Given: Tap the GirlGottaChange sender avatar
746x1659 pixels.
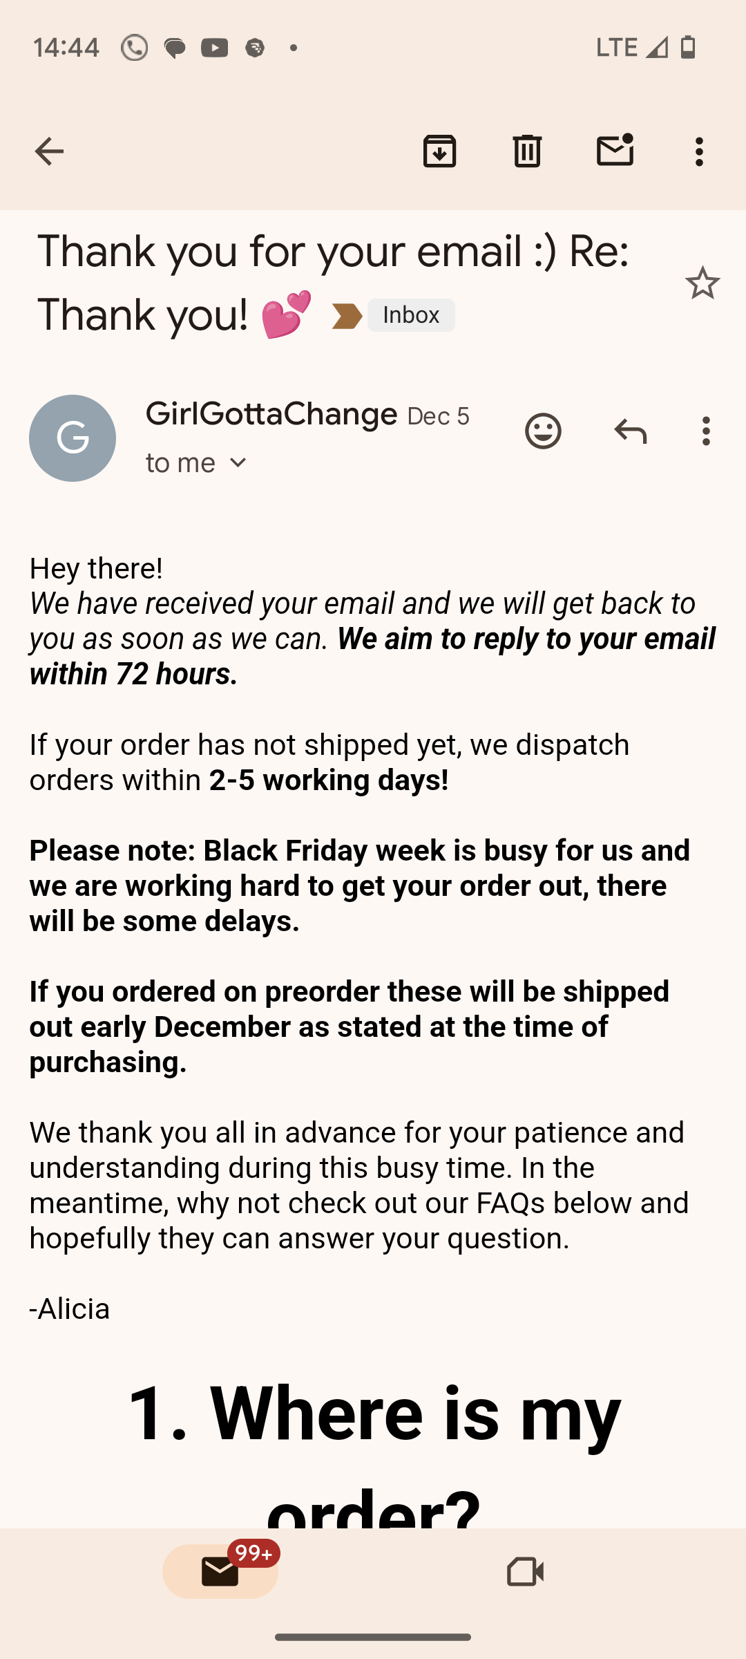Looking at the screenshot, I should [73, 438].
